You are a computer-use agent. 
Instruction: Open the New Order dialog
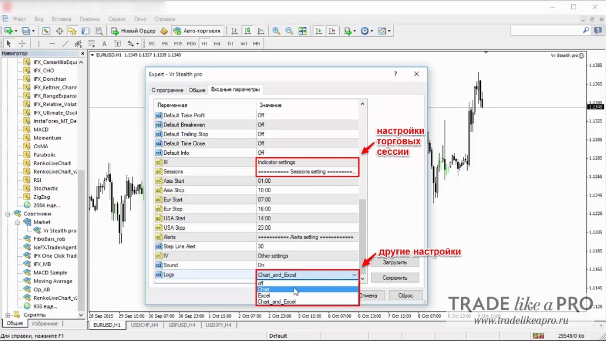coord(133,31)
